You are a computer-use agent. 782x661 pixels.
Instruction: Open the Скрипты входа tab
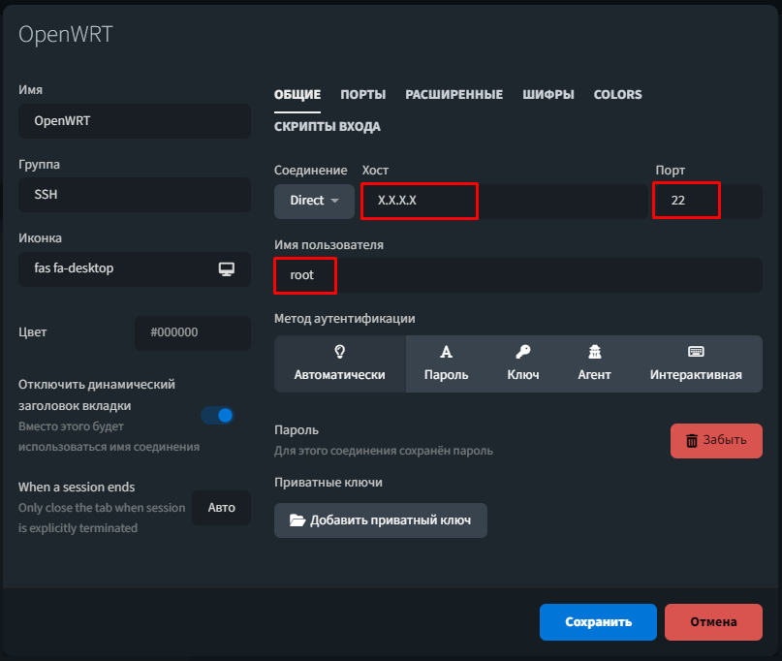328,126
